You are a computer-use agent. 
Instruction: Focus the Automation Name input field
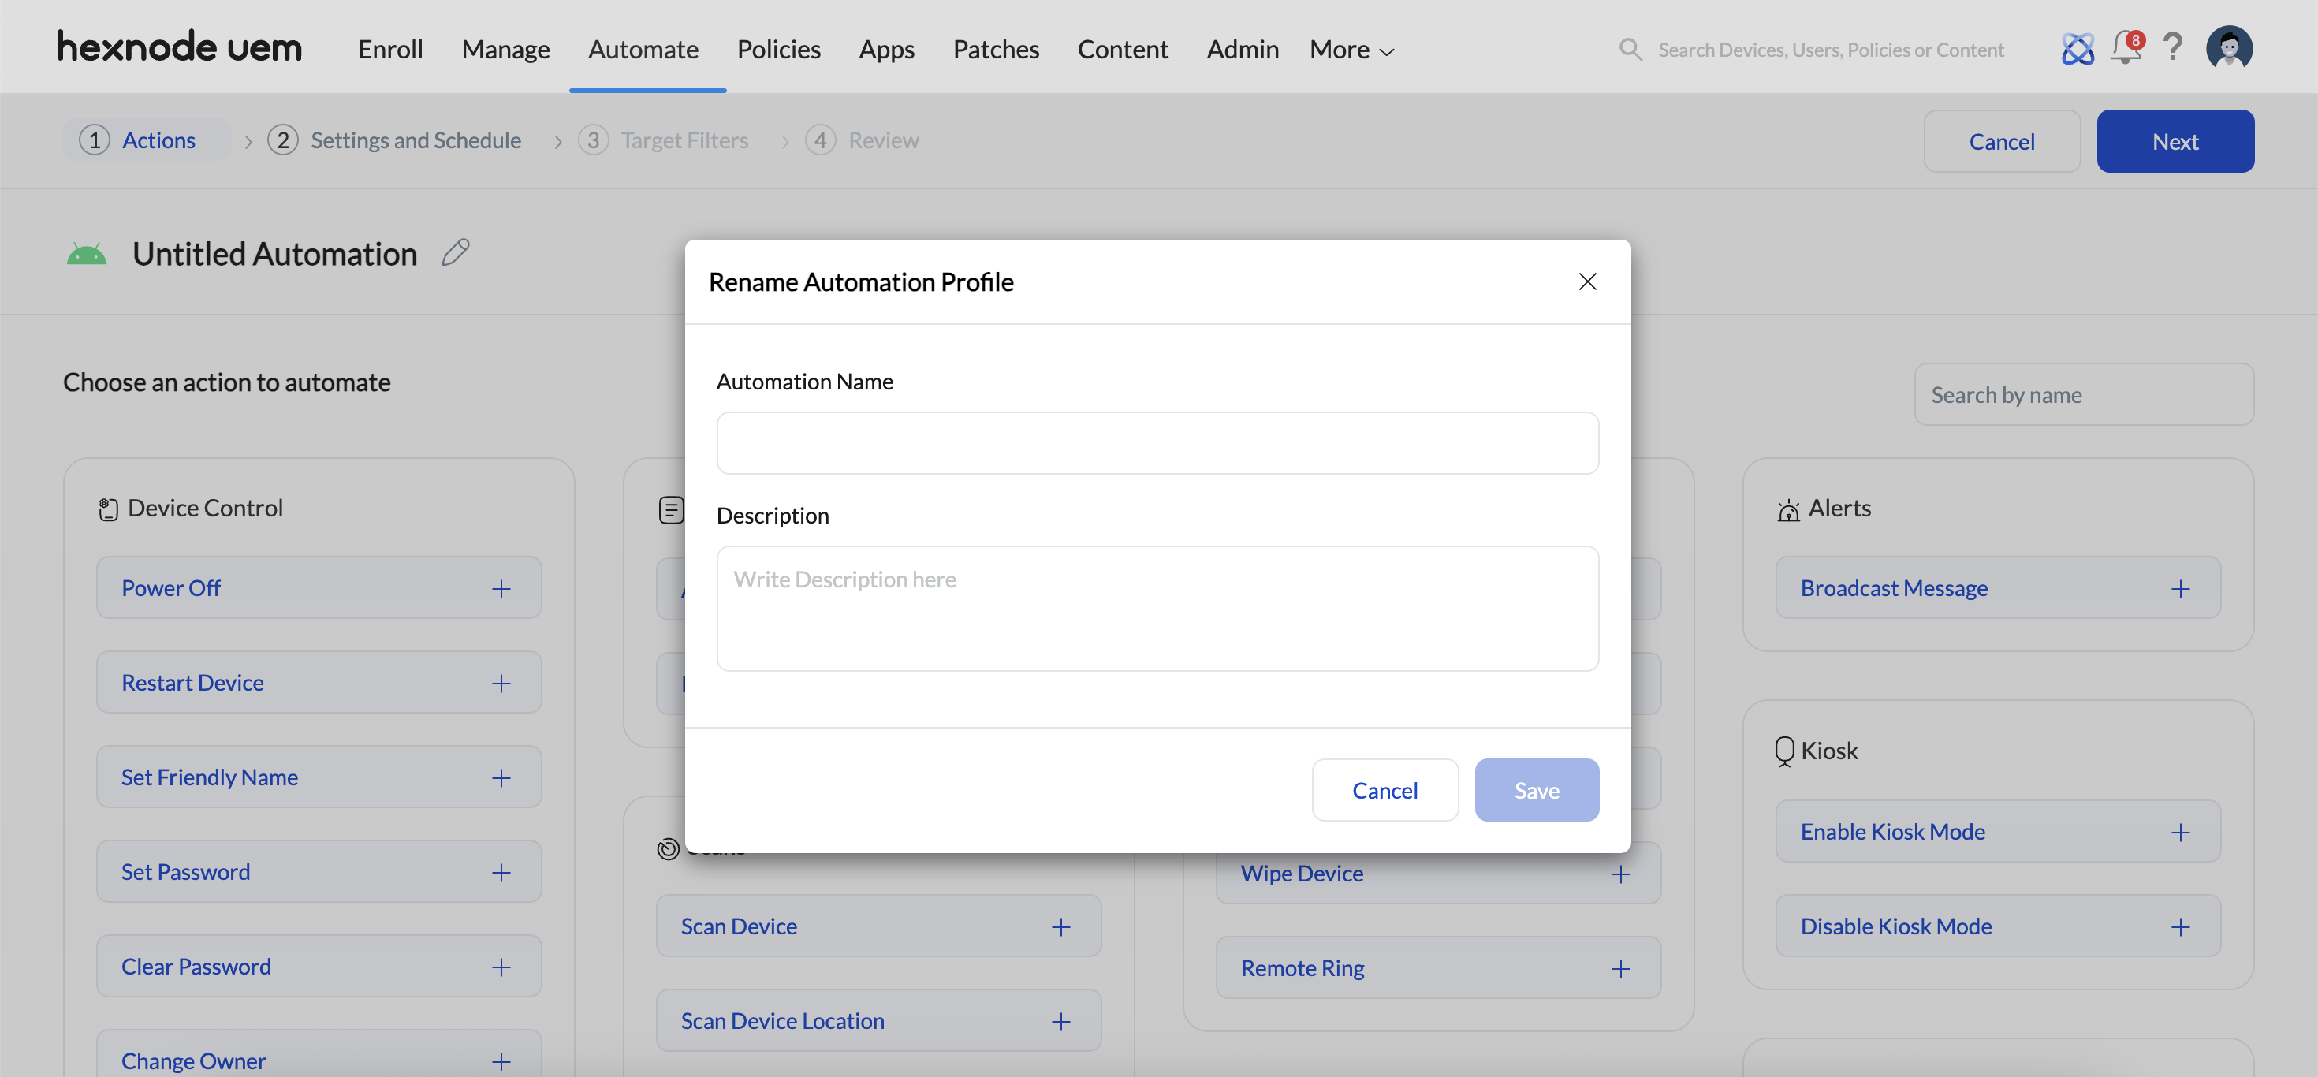click(x=1157, y=444)
